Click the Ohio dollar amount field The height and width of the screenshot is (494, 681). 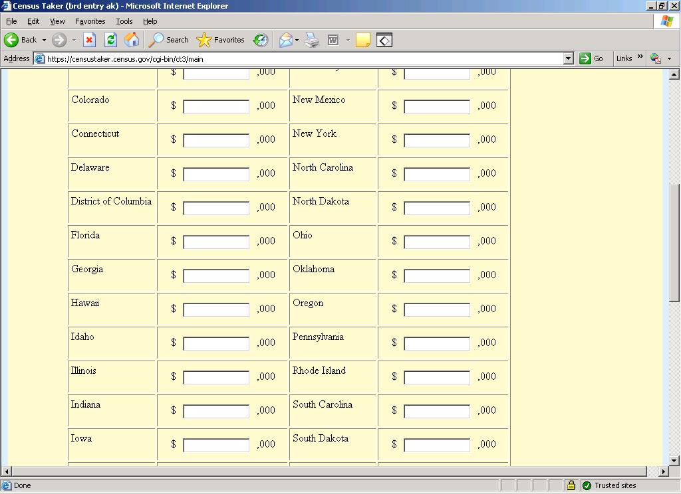437,242
